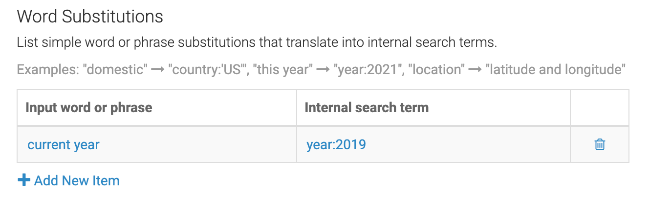Click the Add New Item link text
The image size is (649, 199).
[77, 180]
